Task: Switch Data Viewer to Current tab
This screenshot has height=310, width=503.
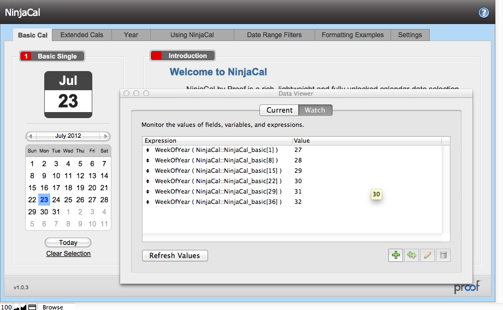Action: click(279, 110)
